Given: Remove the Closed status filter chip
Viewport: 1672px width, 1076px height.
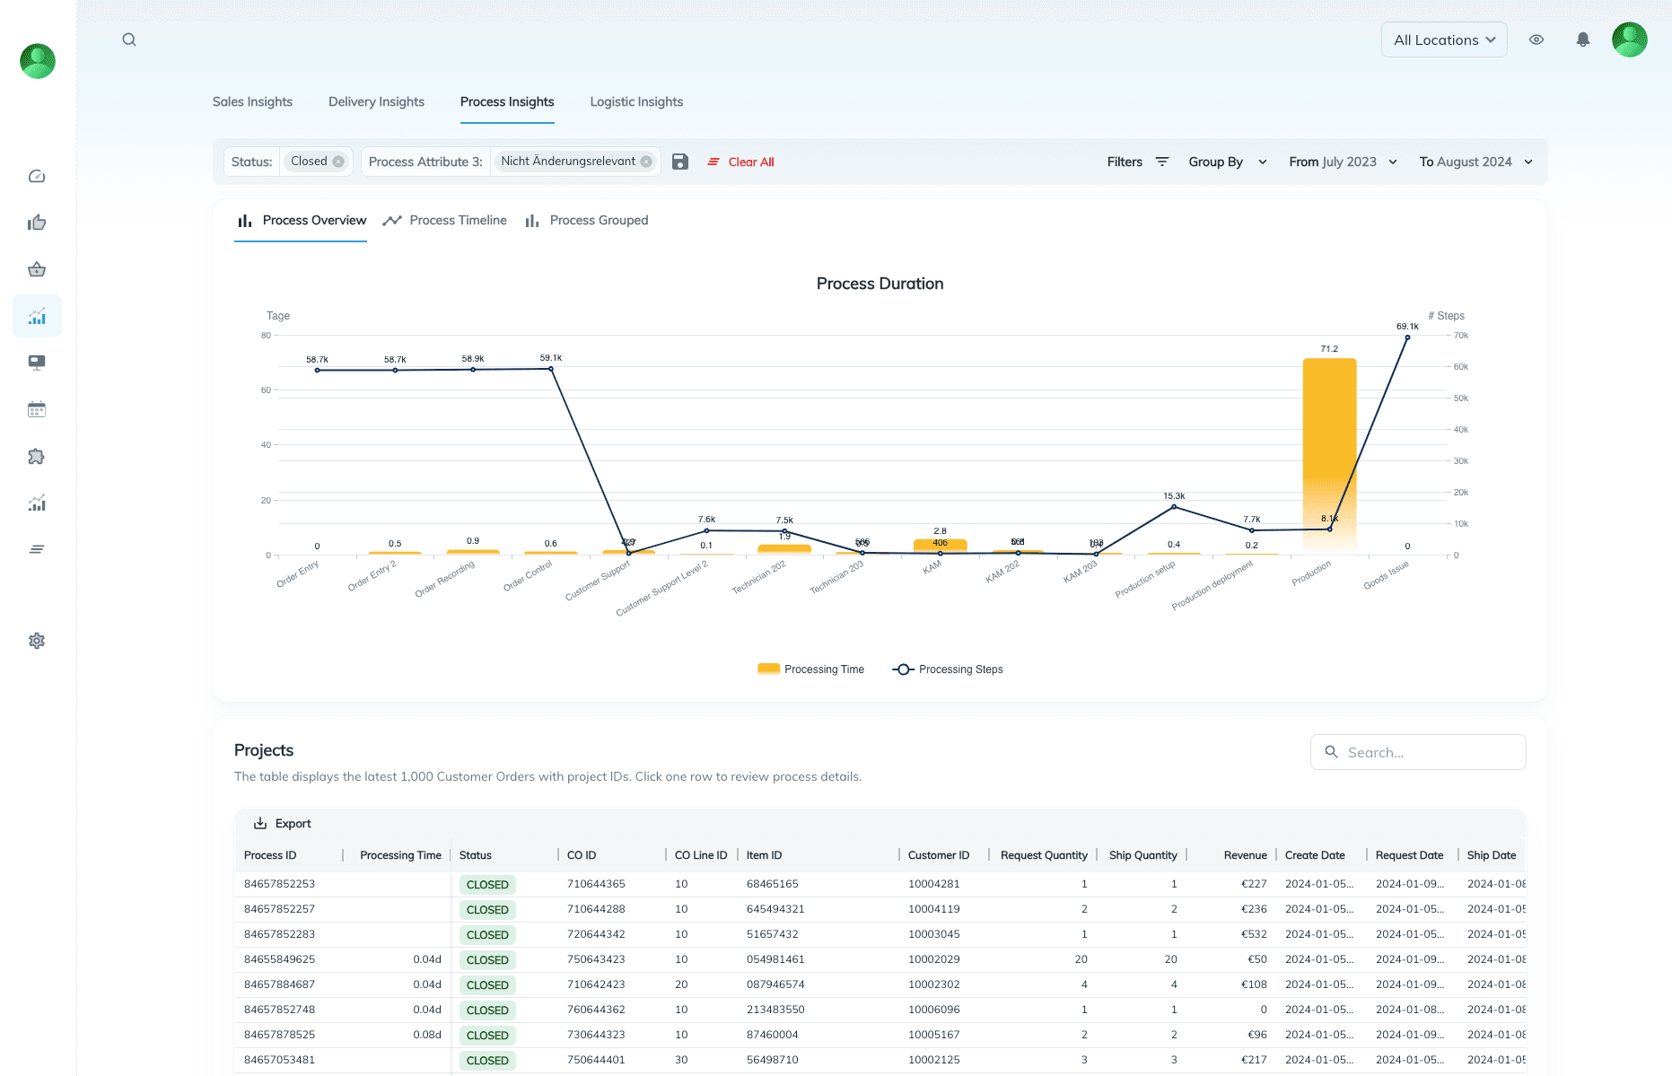Looking at the screenshot, I should pos(338,162).
